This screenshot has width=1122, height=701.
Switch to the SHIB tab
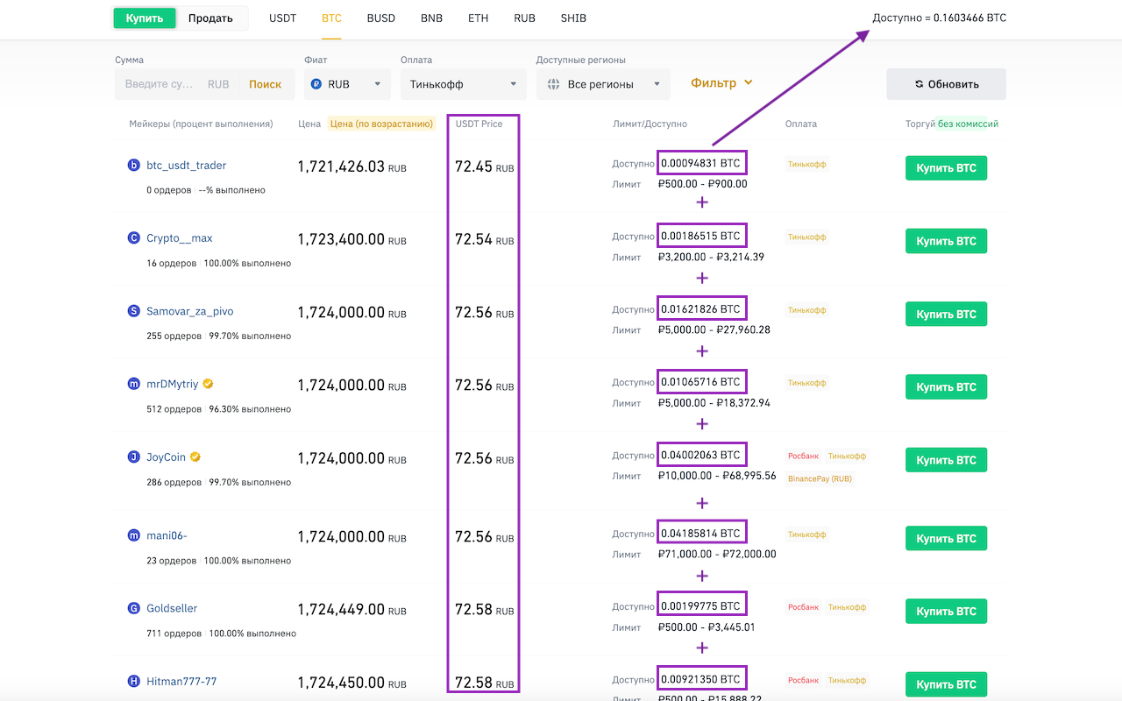pos(573,18)
